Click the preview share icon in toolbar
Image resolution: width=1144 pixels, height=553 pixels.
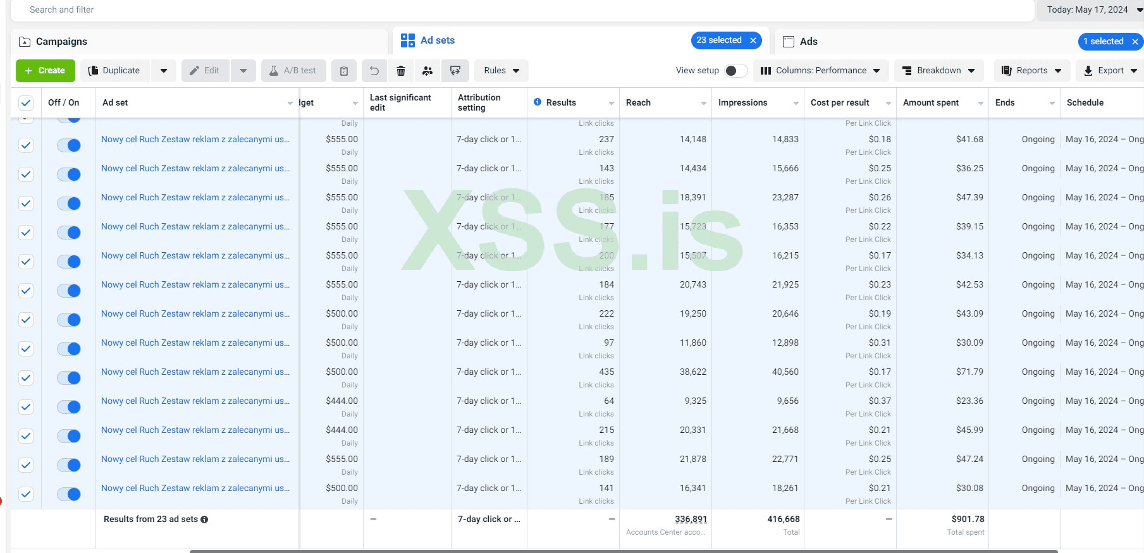tap(455, 71)
